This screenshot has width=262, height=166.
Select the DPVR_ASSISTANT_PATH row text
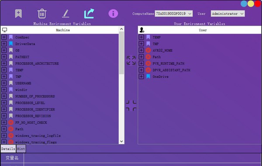tap(172, 70)
